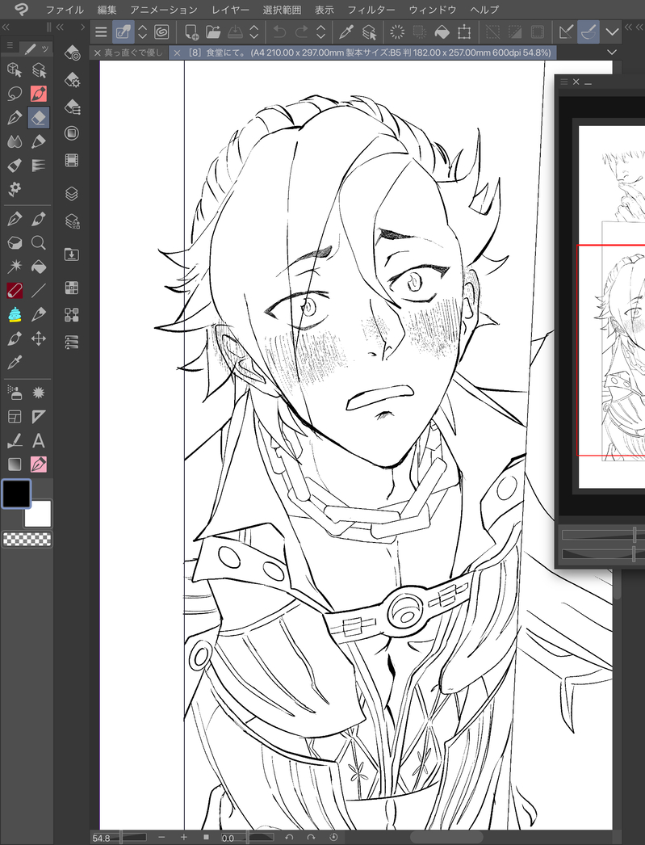Screen dimensions: 645x845
Task: Select the Frame border tool
Action: tap(15, 417)
